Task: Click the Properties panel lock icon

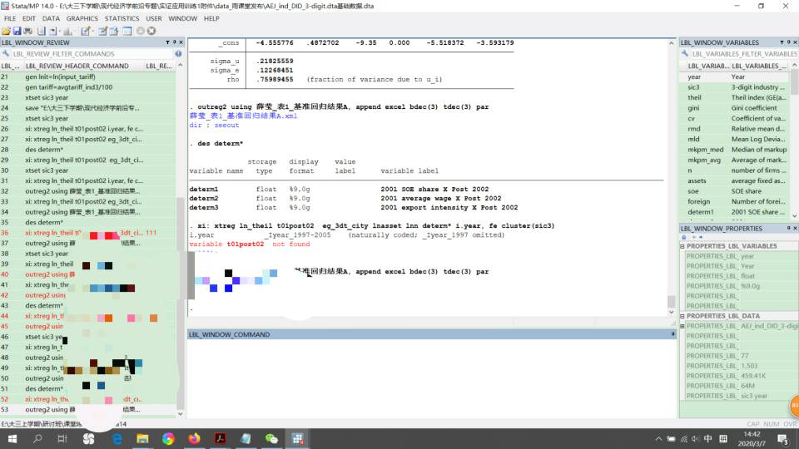Action: click(684, 237)
